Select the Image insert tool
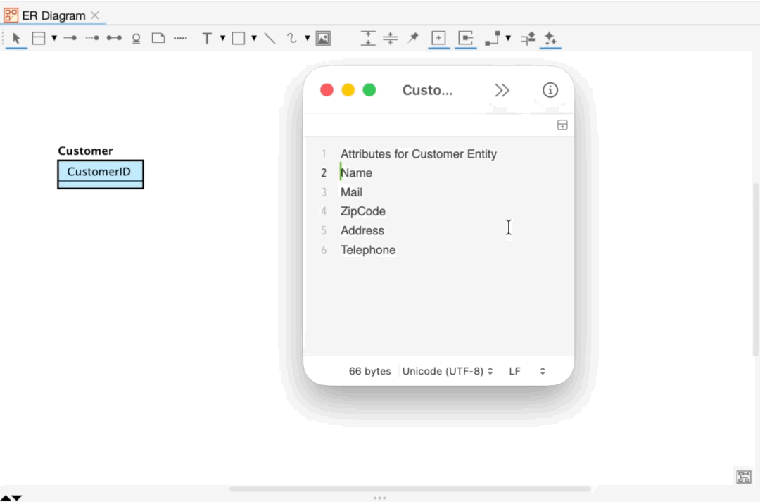 click(322, 39)
